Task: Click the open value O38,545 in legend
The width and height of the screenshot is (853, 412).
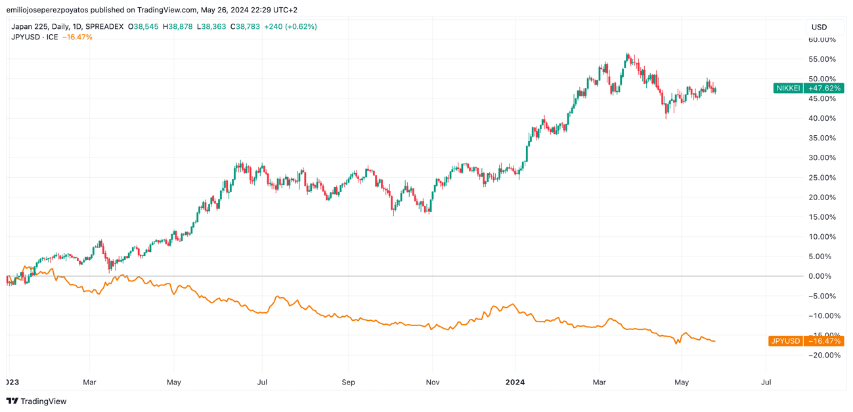Action: pyautogui.click(x=143, y=27)
